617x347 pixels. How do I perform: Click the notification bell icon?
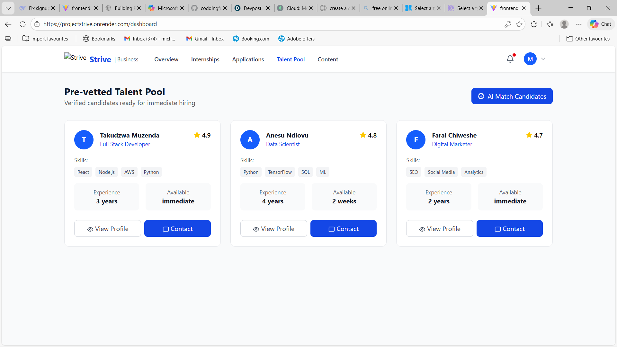point(510,59)
